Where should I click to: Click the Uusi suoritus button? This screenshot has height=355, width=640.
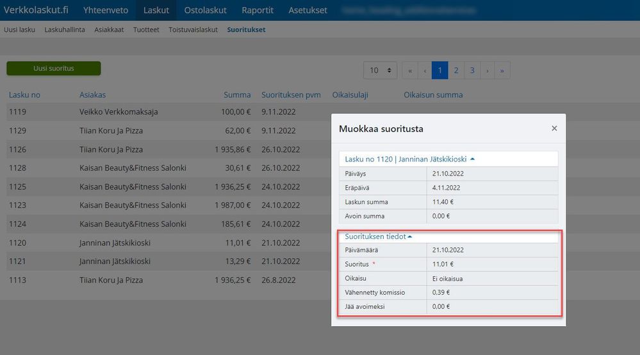coord(54,69)
